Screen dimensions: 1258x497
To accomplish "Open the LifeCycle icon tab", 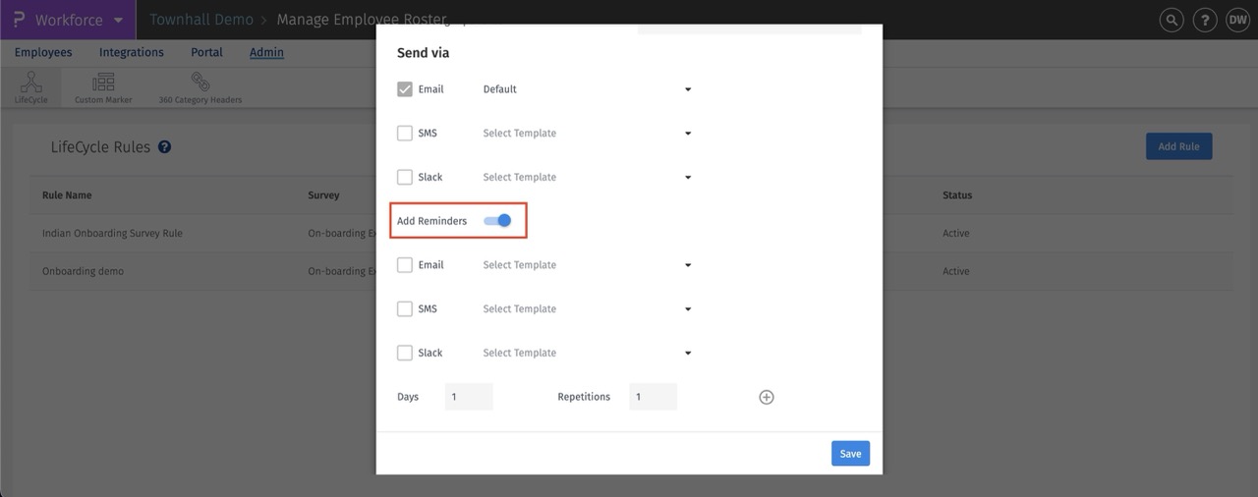I will pyautogui.click(x=30, y=87).
